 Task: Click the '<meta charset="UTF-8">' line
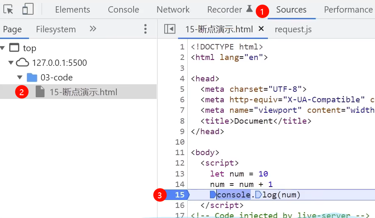coord(254,89)
